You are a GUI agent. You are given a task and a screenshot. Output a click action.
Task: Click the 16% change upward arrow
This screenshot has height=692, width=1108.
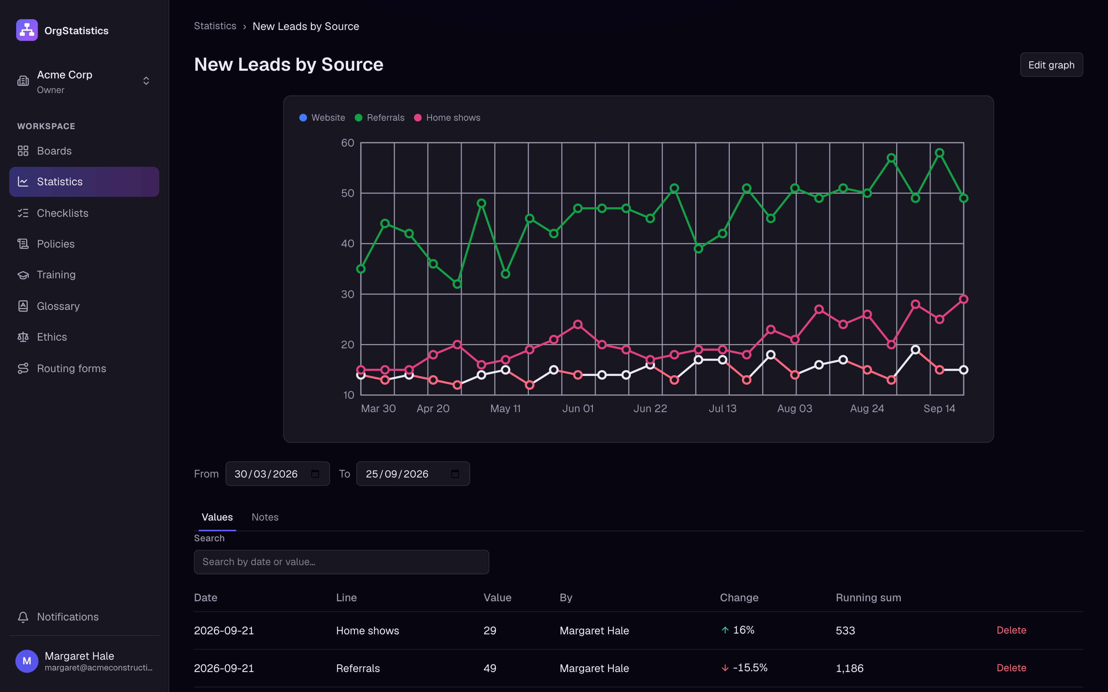click(725, 630)
